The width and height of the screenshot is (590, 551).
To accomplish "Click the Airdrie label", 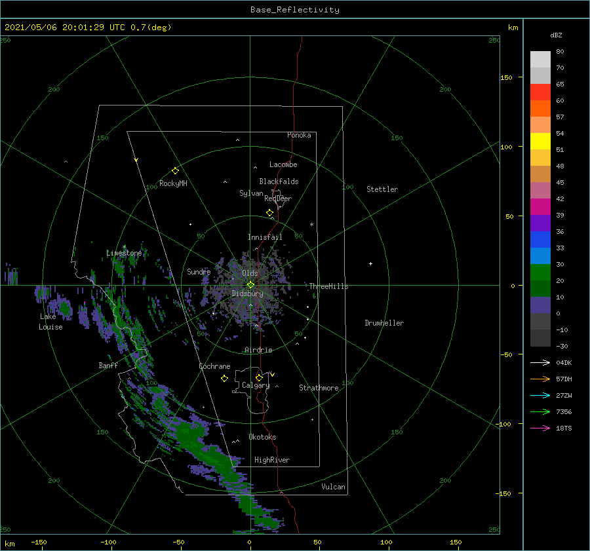I will coord(258,350).
